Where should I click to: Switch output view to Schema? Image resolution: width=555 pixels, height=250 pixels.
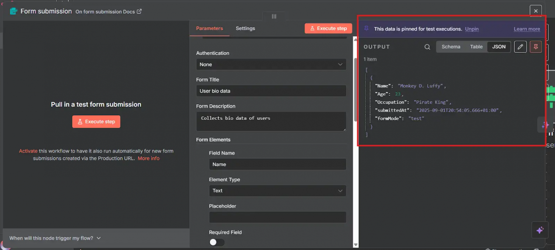(x=451, y=47)
